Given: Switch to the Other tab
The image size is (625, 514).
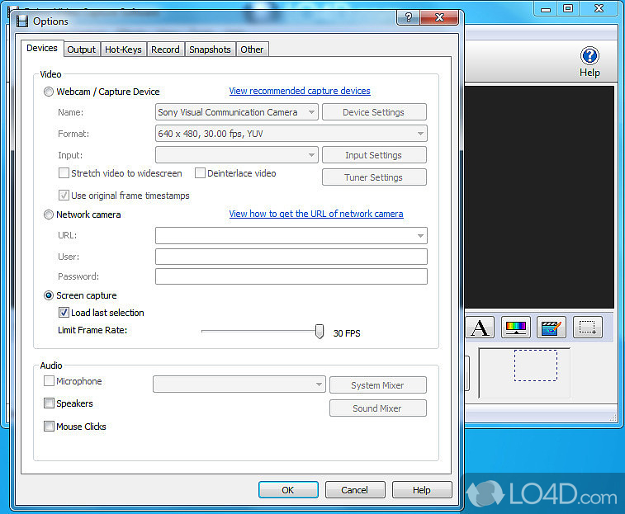Looking at the screenshot, I should click(x=252, y=50).
